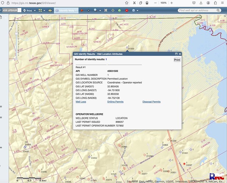
Task: Click the well symbol labeled 30052
Action: (89, 157)
